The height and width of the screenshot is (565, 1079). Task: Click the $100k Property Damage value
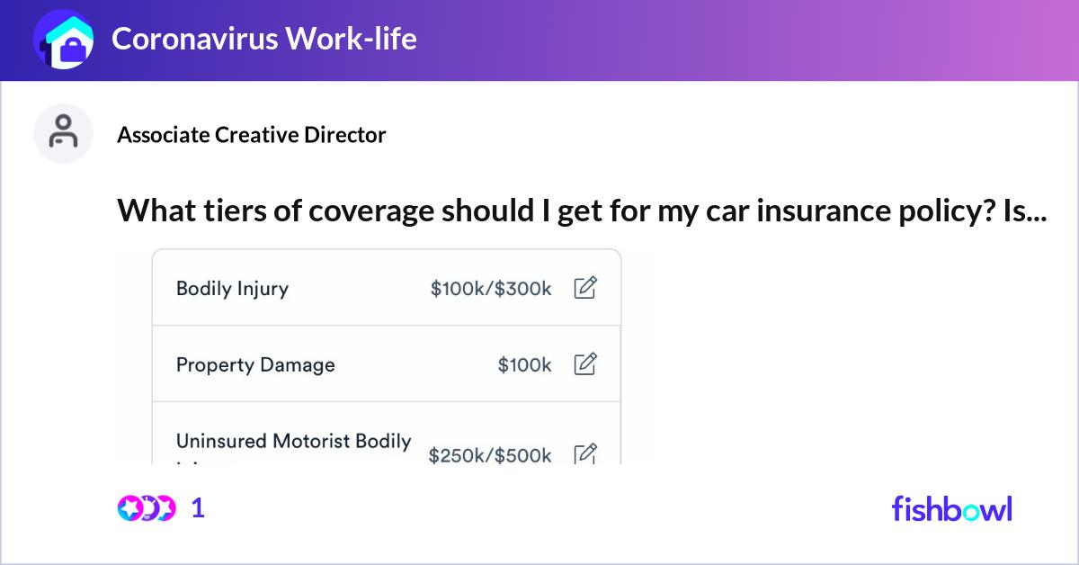click(525, 364)
